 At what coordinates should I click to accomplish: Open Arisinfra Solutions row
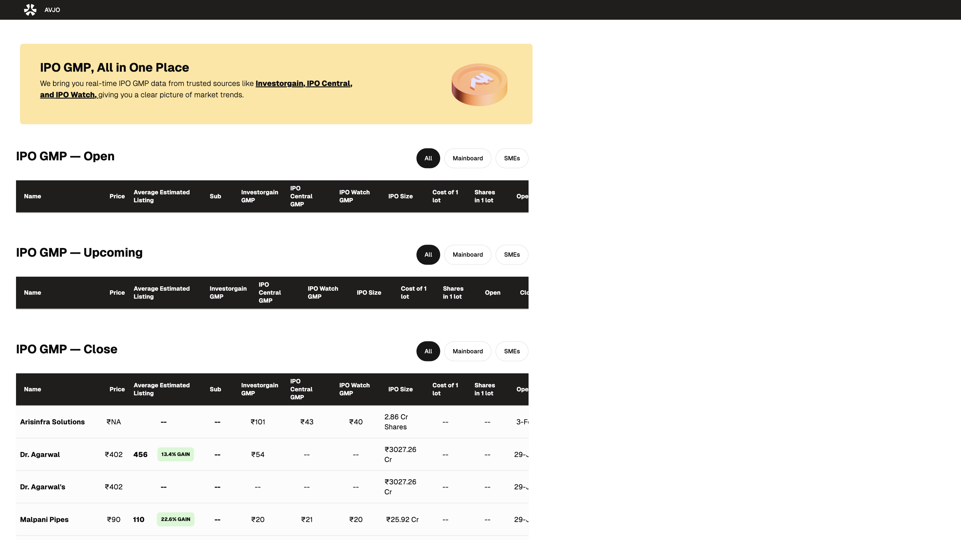click(52, 422)
